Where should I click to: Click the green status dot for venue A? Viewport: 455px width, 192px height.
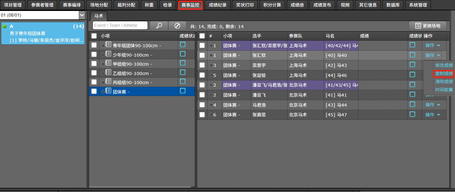pos(5,27)
